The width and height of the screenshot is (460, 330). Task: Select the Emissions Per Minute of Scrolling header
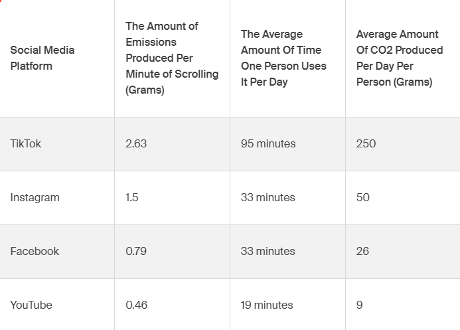[172, 58]
